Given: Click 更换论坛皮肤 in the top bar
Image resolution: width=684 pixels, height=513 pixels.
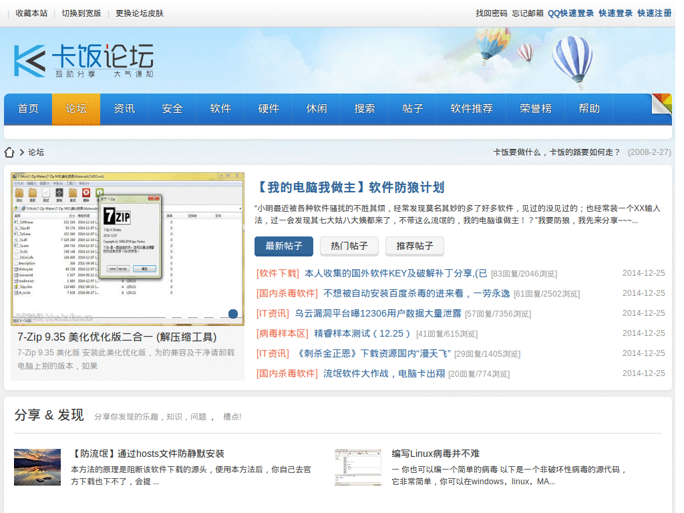Looking at the screenshot, I should [140, 13].
